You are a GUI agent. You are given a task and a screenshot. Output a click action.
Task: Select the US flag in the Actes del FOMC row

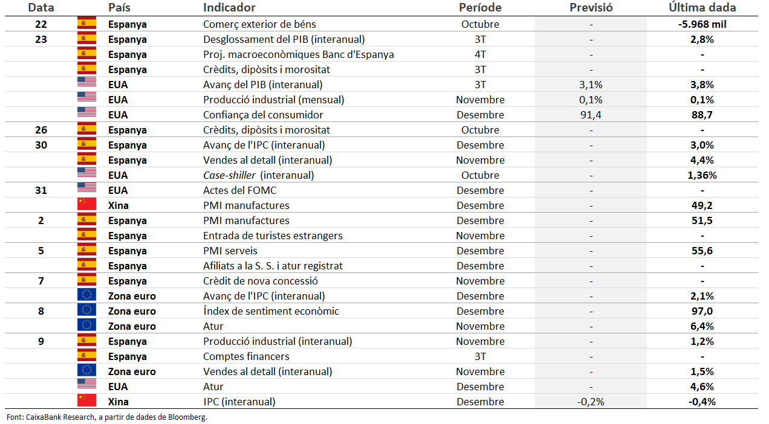pos(86,190)
